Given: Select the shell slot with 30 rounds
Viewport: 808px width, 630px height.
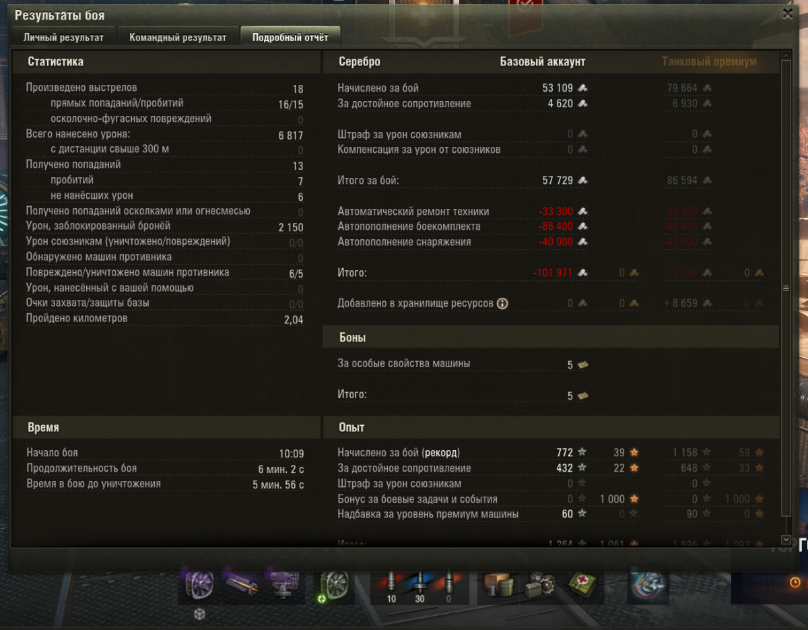Looking at the screenshot, I should [x=419, y=586].
